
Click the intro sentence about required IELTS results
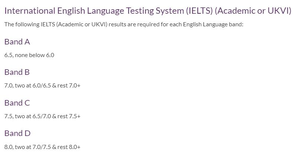click(124, 24)
